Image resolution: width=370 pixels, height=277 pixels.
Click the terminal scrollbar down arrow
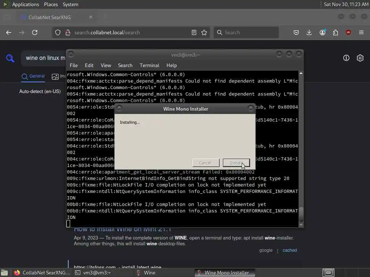301,225
